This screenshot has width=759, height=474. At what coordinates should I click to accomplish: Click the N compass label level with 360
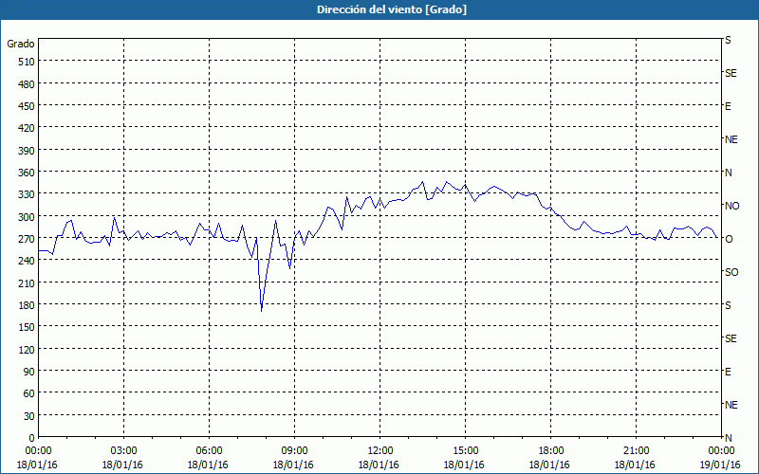(728, 173)
